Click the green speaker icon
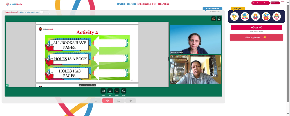290x116 pixels. (x=7, y=86)
